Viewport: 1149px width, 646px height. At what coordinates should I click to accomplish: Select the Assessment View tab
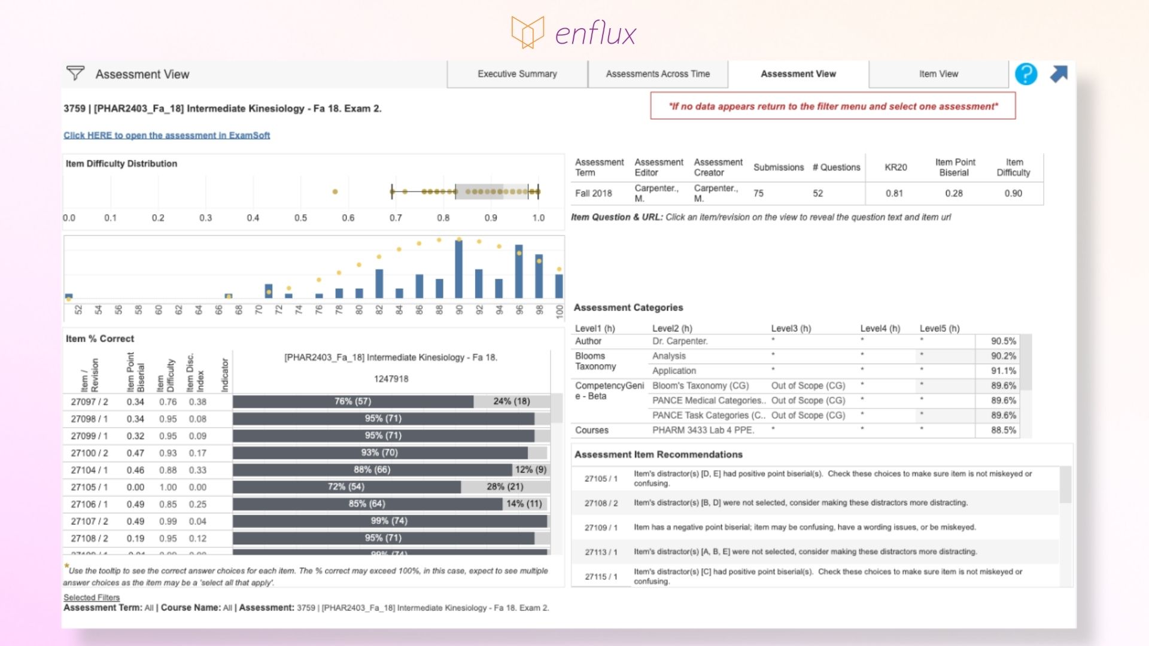pyautogui.click(x=798, y=74)
